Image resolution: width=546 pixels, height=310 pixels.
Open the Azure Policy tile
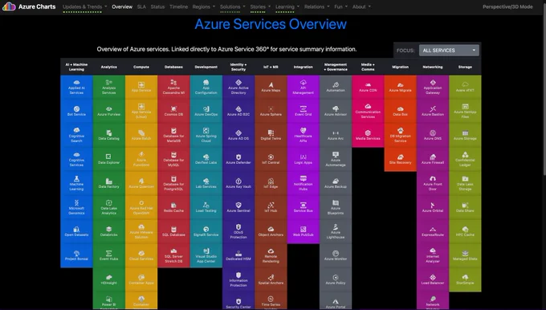pyautogui.click(x=336, y=279)
